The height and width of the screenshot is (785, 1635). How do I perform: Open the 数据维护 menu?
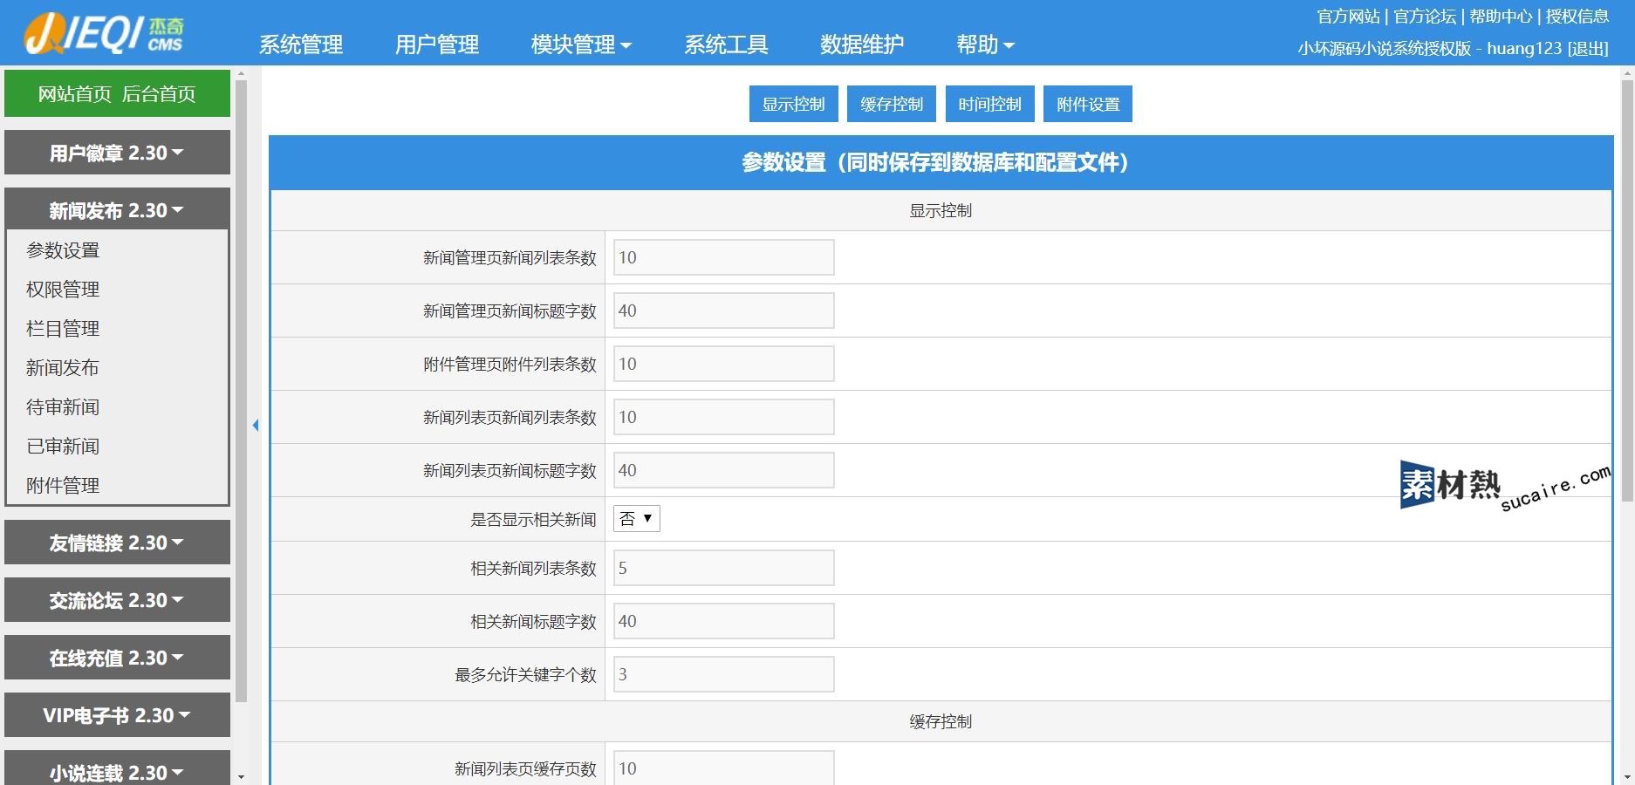(861, 44)
